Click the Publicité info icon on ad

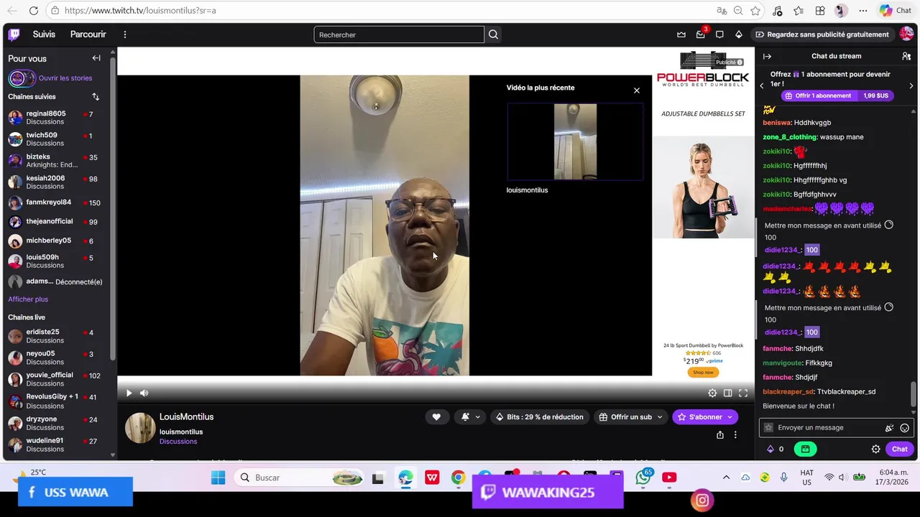click(740, 62)
